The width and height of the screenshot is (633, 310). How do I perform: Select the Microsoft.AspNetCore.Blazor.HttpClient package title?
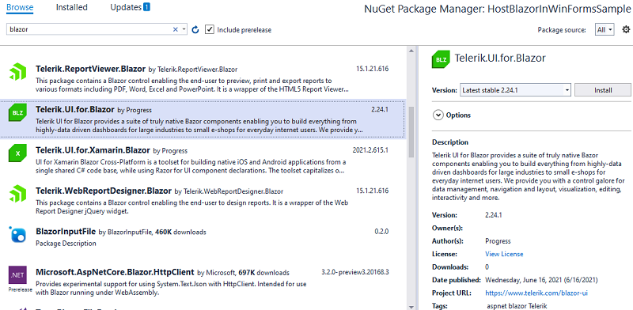coord(115,272)
